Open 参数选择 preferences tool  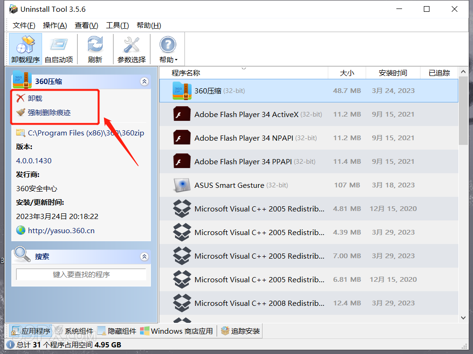click(131, 49)
